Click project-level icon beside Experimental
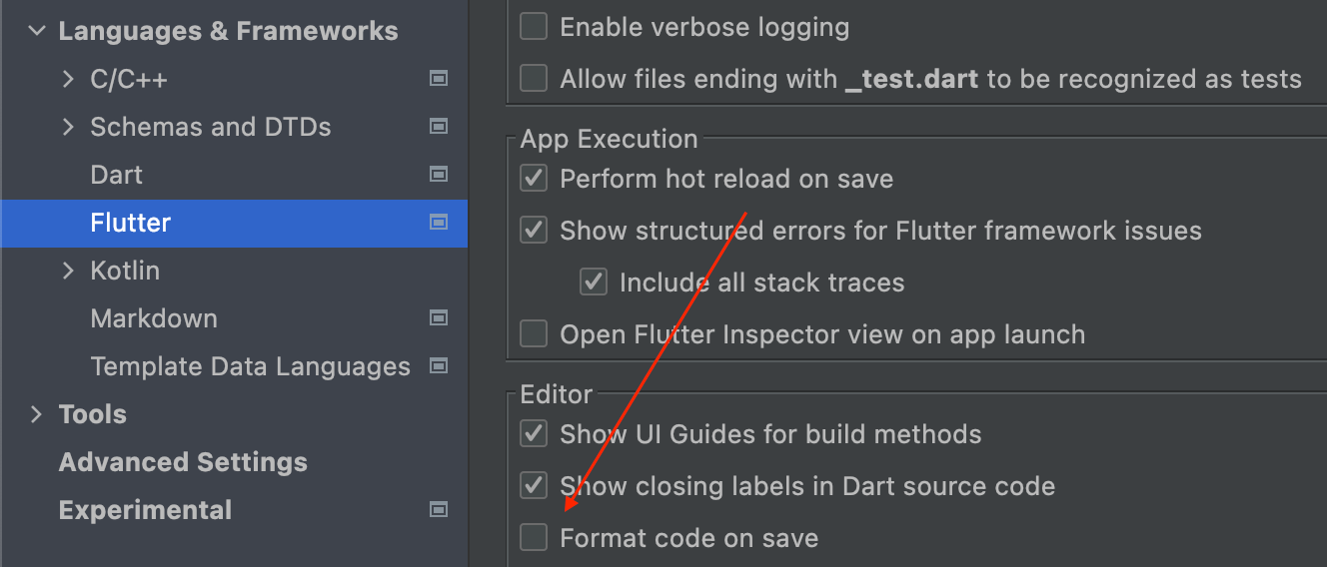The width and height of the screenshot is (1327, 567). (438, 510)
